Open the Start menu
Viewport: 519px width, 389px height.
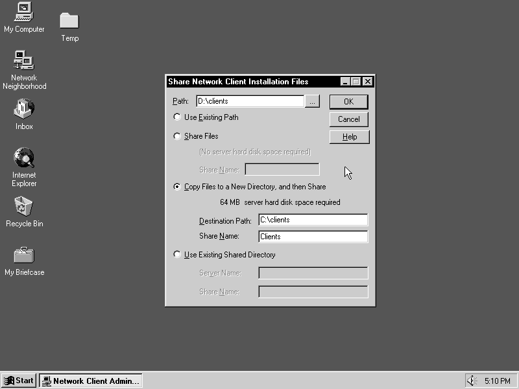(x=19, y=381)
